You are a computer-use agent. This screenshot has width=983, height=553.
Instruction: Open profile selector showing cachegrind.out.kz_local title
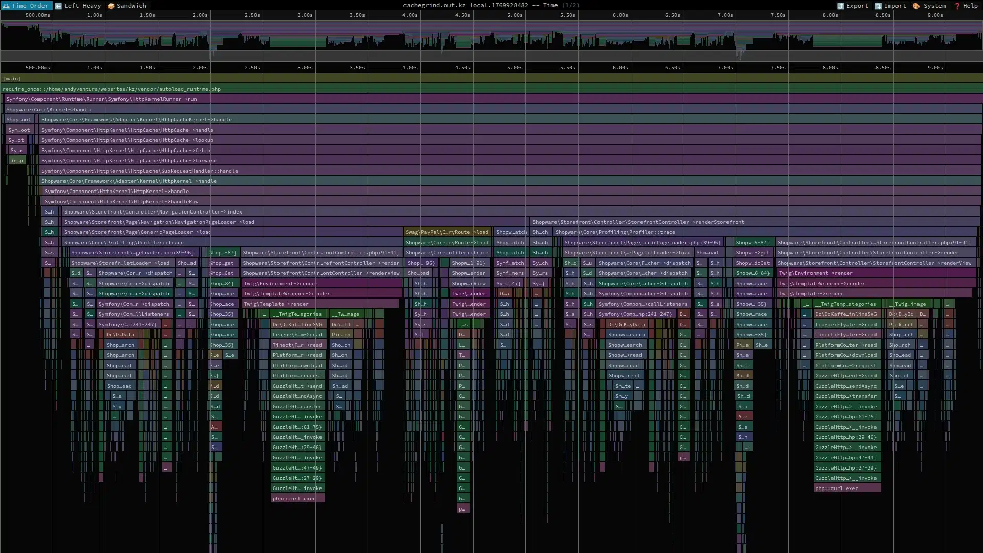(490, 5)
